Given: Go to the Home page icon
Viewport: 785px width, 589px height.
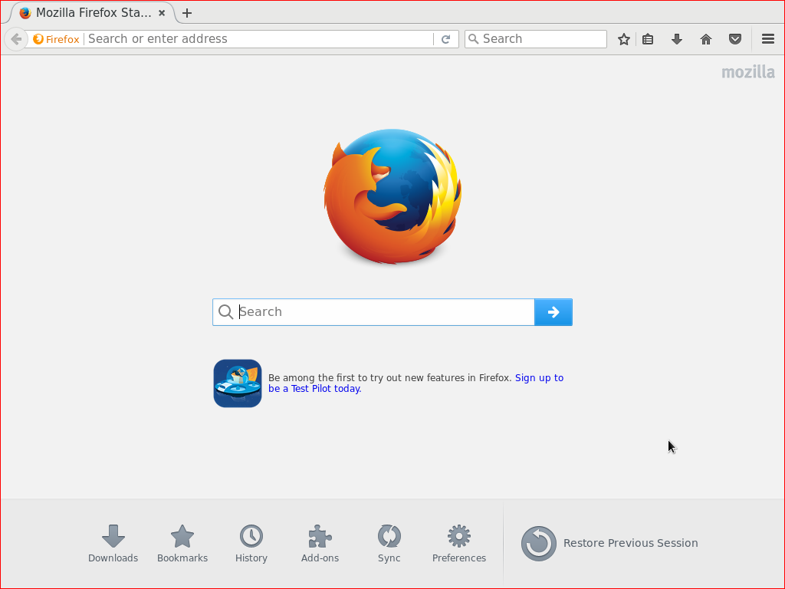Looking at the screenshot, I should [x=706, y=39].
